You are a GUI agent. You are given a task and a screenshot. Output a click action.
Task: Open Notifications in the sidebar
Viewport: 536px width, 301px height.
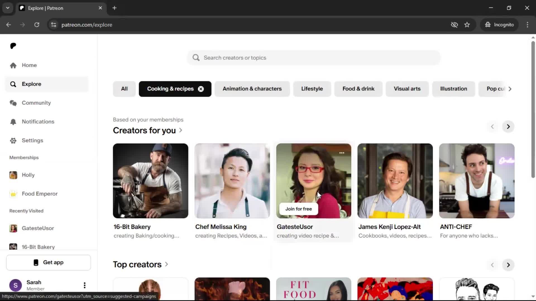coord(47,122)
